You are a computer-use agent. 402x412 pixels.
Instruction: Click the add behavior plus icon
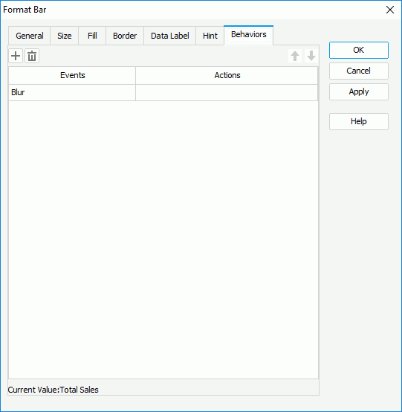click(x=16, y=56)
